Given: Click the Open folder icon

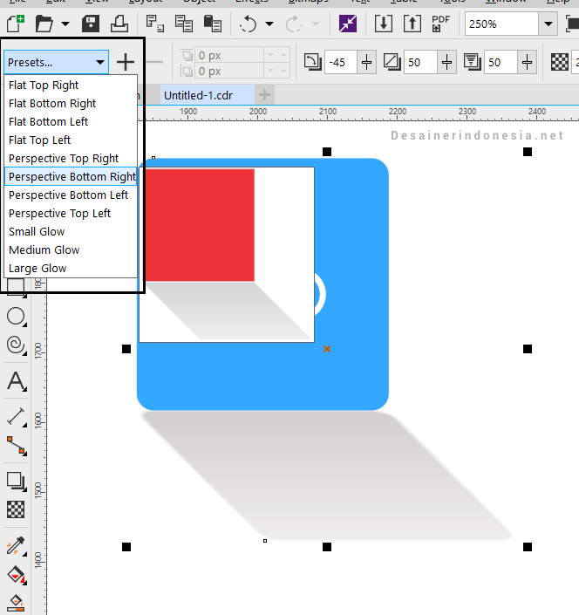Looking at the screenshot, I should click(x=44, y=24).
